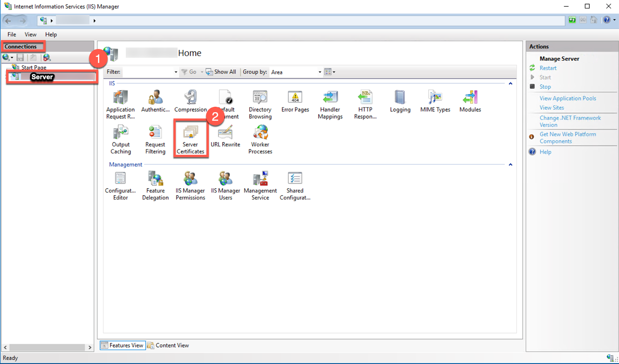Open HTTP Response Headers feature
Viewport: 619px width, 364px height.
pos(365,104)
